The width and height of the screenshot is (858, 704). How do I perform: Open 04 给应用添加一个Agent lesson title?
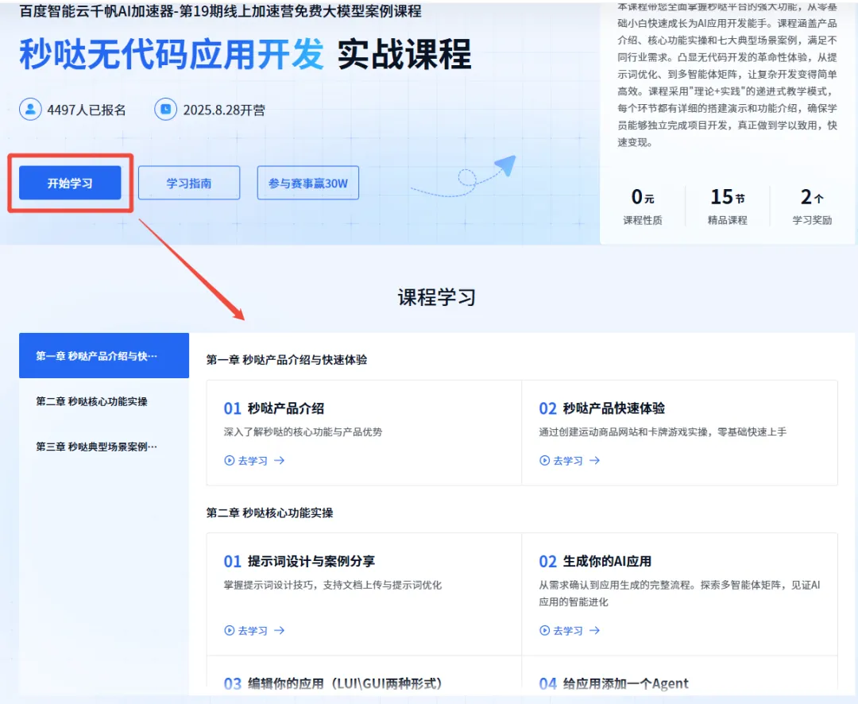613,683
